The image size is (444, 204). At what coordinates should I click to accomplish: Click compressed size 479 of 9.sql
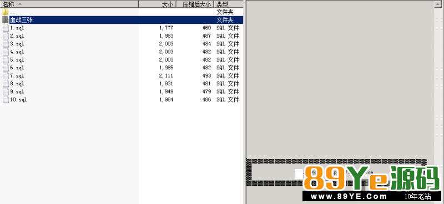(206, 91)
